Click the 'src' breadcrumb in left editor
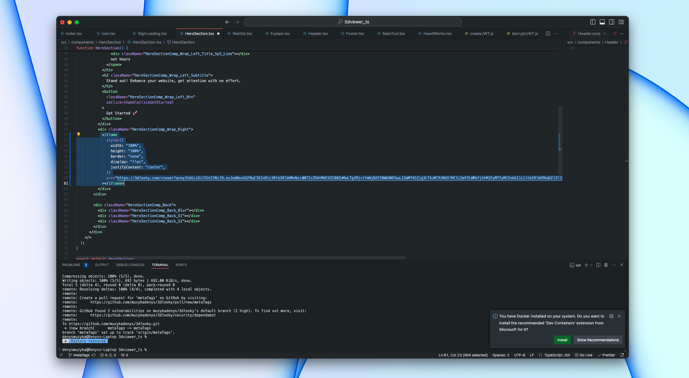 click(x=64, y=42)
